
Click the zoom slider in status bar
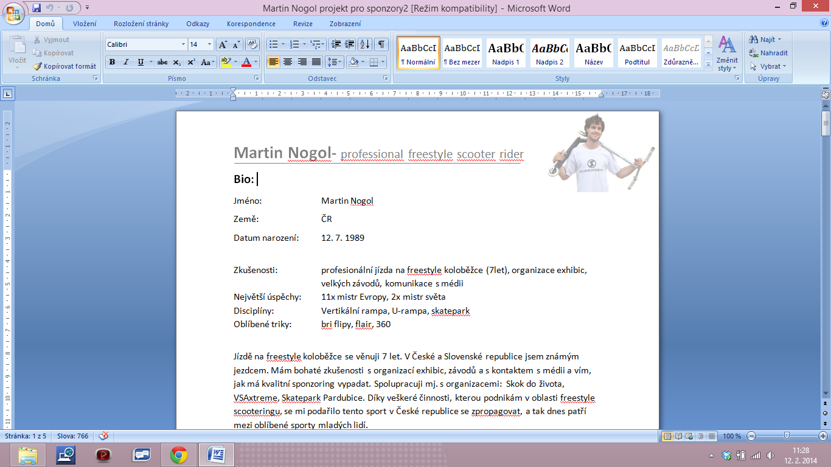point(787,436)
